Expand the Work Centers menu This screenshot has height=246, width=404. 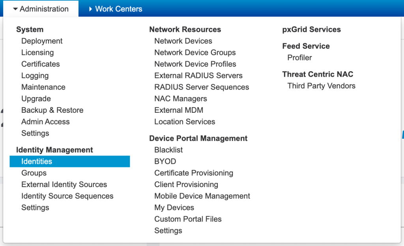(x=115, y=9)
